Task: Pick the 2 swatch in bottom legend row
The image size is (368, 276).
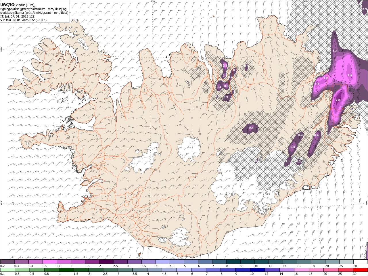Action: 96,270
